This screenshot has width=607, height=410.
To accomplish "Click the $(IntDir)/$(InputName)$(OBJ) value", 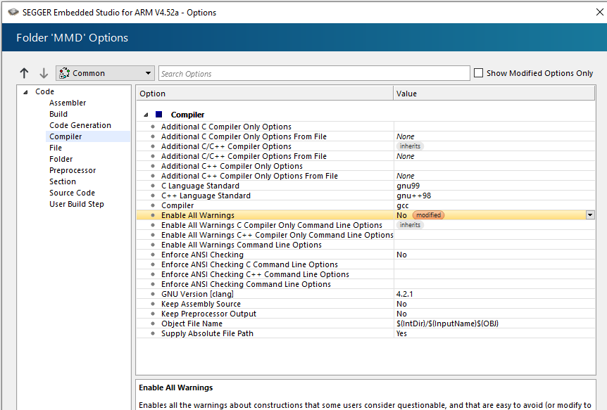I will [x=448, y=323].
